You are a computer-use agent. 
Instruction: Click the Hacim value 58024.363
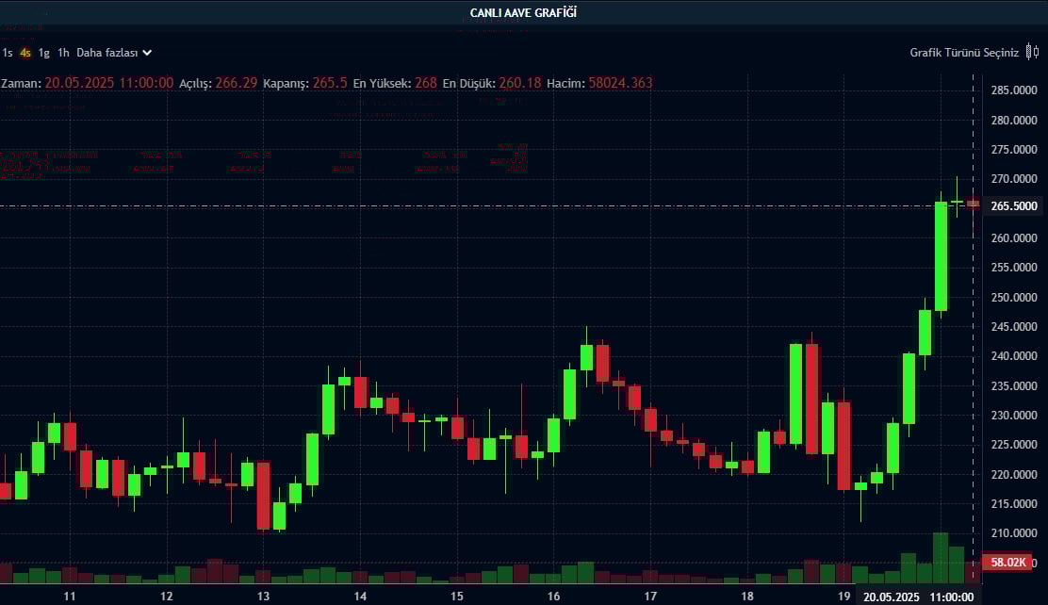pyautogui.click(x=620, y=83)
